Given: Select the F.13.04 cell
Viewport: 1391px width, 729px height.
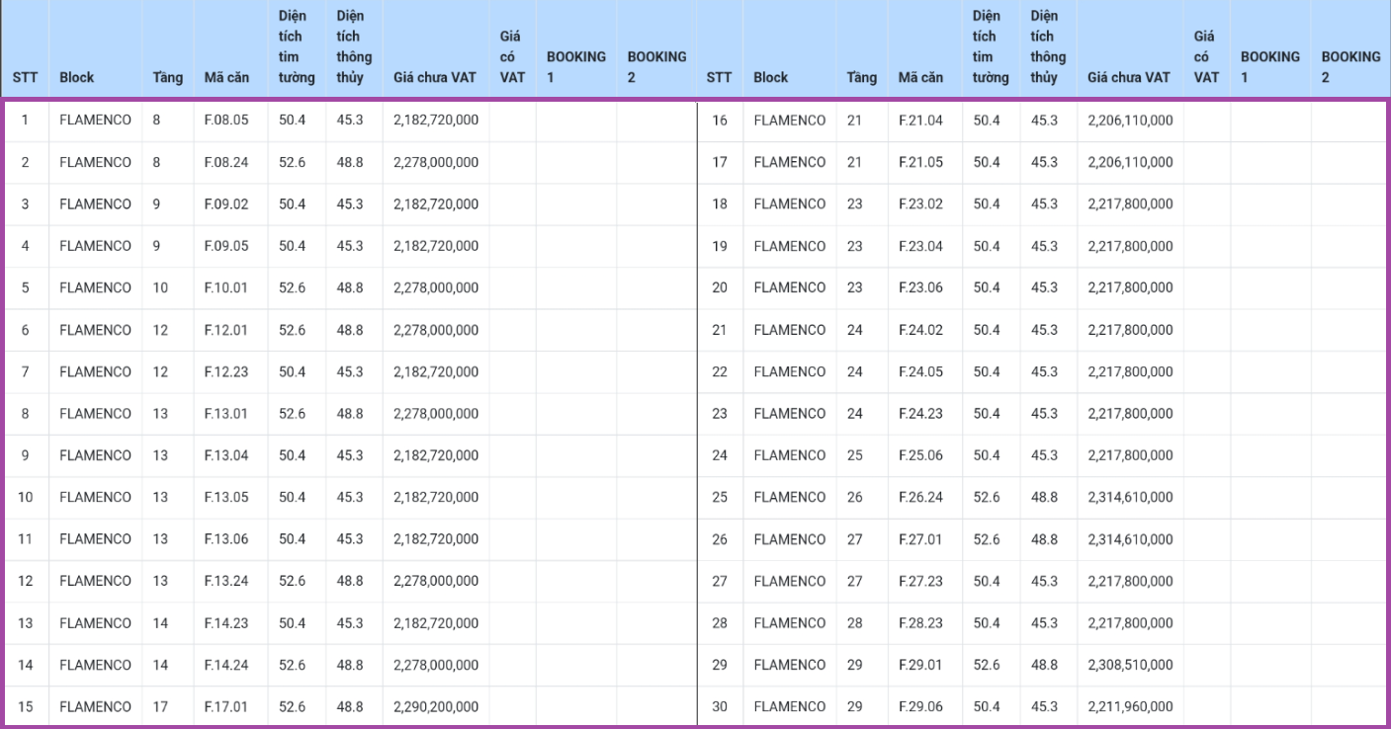Looking at the screenshot, I should 226,455.
